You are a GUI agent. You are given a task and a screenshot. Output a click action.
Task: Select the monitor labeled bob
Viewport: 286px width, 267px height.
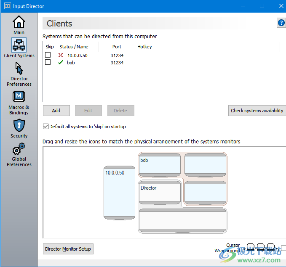(160, 165)
